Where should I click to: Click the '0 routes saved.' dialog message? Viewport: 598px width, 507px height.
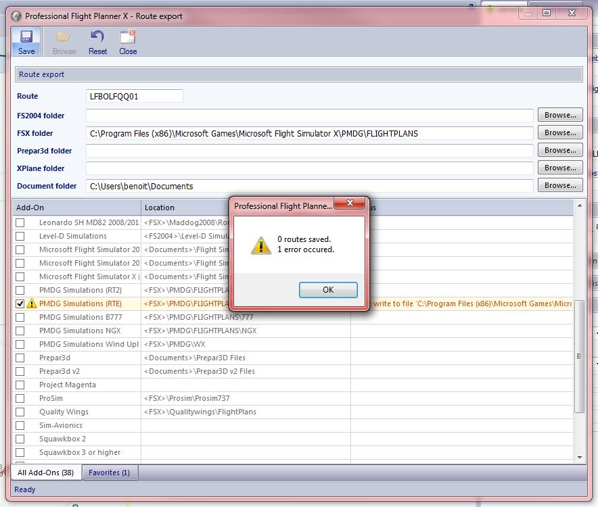pos(304,239)
